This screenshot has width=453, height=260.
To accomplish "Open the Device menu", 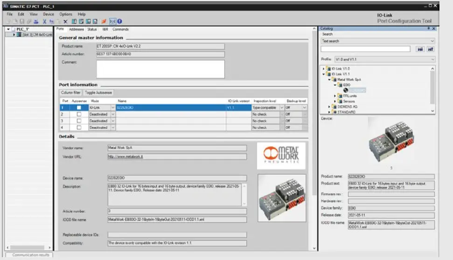I will tap(49, 14).
